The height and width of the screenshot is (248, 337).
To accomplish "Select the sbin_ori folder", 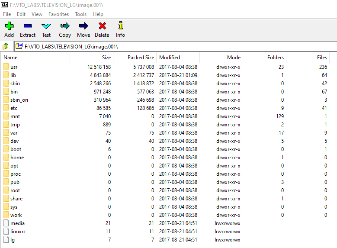I will click(19, 100).
